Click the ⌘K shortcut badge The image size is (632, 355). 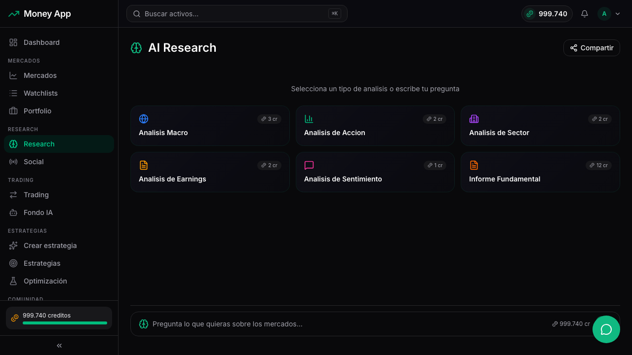pyautogui.click(x=335, y=14)
